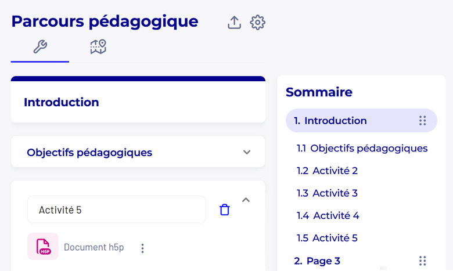The height and width of the screenshot is (271, 453).
Task: Delete Activité 5 with the trash icon
Action: click(225, 210)
